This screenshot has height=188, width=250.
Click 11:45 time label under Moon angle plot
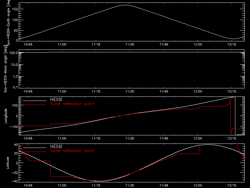click(x=164, y=91)
